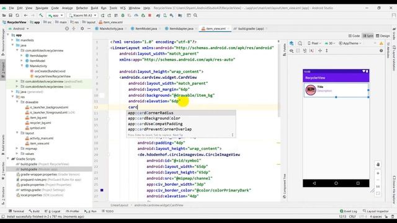Choose app:cardUseCompatPadding suggestion

click(181, 124)
